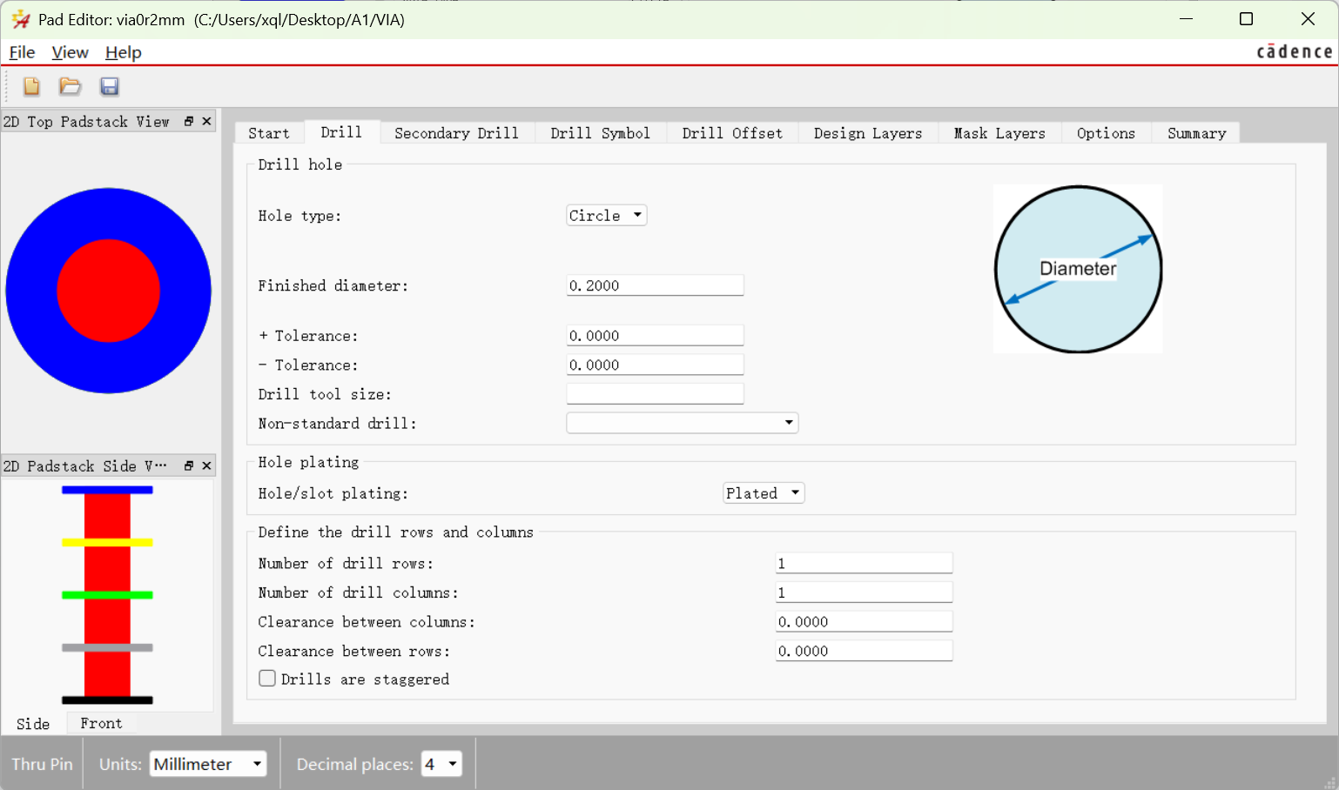View the Summary tab
1339x790 pixels.
[x=1196, y=133]
